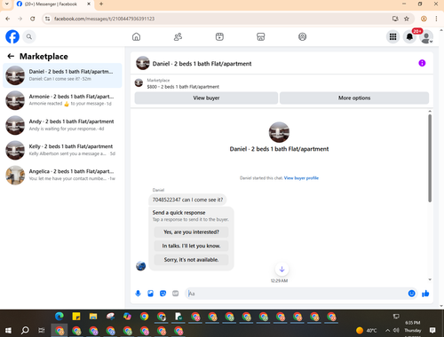Send quick reply 'Sorry, it's not available.'
This screenshot has width=444, height=337.
click(x=191, y=260)
